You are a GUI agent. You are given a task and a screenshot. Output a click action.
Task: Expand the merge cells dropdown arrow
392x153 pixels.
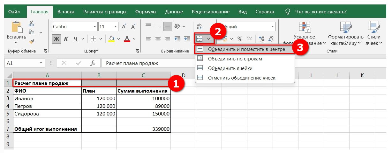click(x=209, y=39)
